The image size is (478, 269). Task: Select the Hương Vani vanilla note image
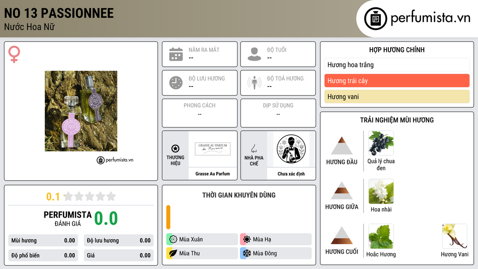coord(455,236)
